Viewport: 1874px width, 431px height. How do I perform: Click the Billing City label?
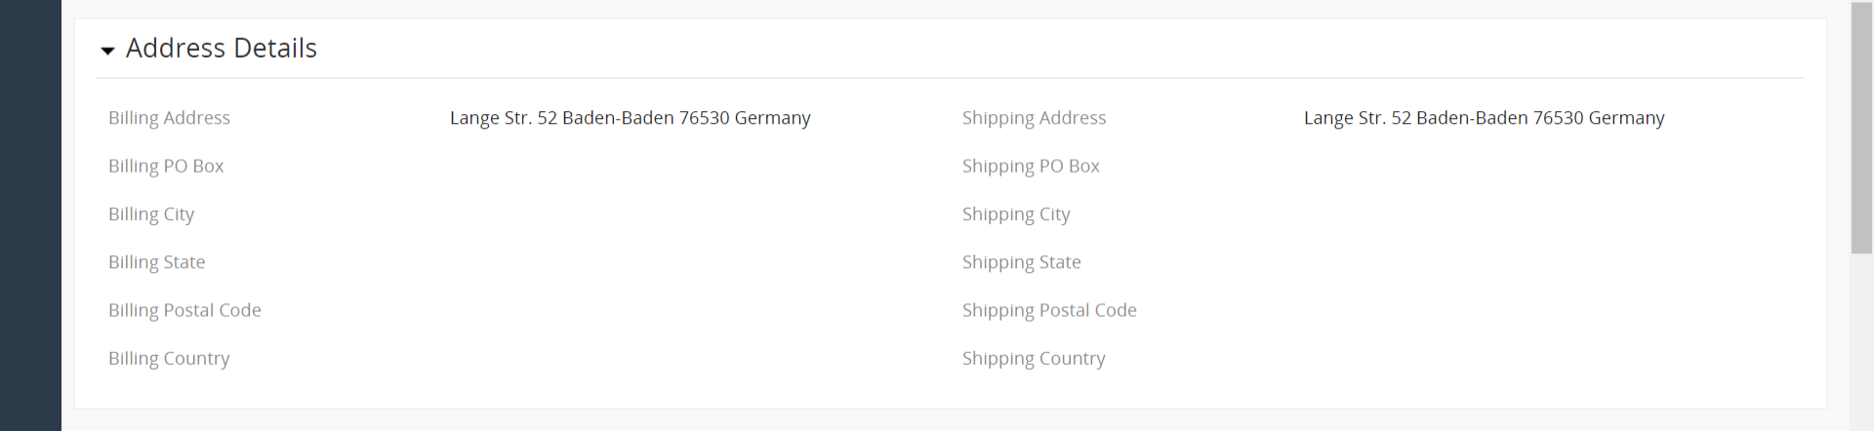(x=151, y=215)
